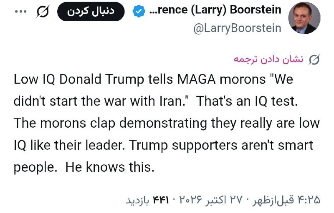Click the @LarryBoorstein handle

click(237, 28)
